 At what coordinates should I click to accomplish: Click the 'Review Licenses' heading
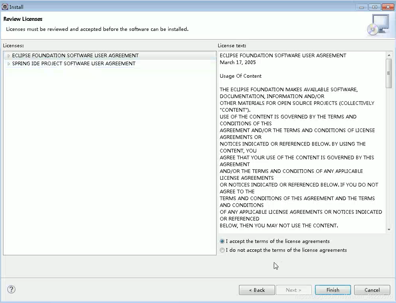coord(23,19)
